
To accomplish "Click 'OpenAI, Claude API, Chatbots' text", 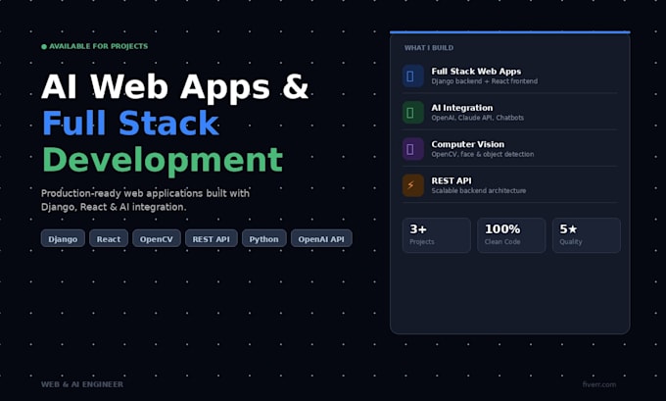I will (x=477, y=118).
